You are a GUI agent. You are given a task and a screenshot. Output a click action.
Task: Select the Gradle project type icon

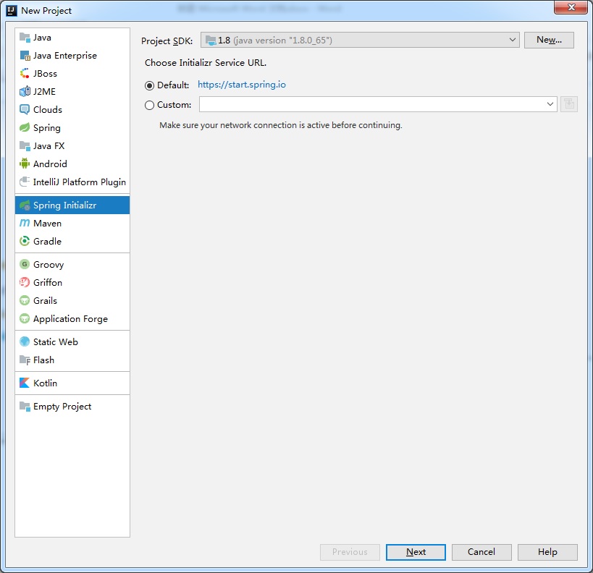coord(25,242)
